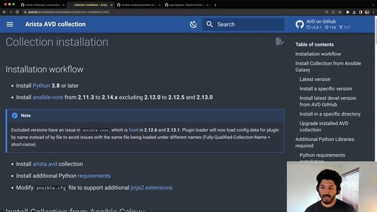Screen dimensions: 377x212
Task: Click the Note admonition check icon
Action: coord(15,115)
